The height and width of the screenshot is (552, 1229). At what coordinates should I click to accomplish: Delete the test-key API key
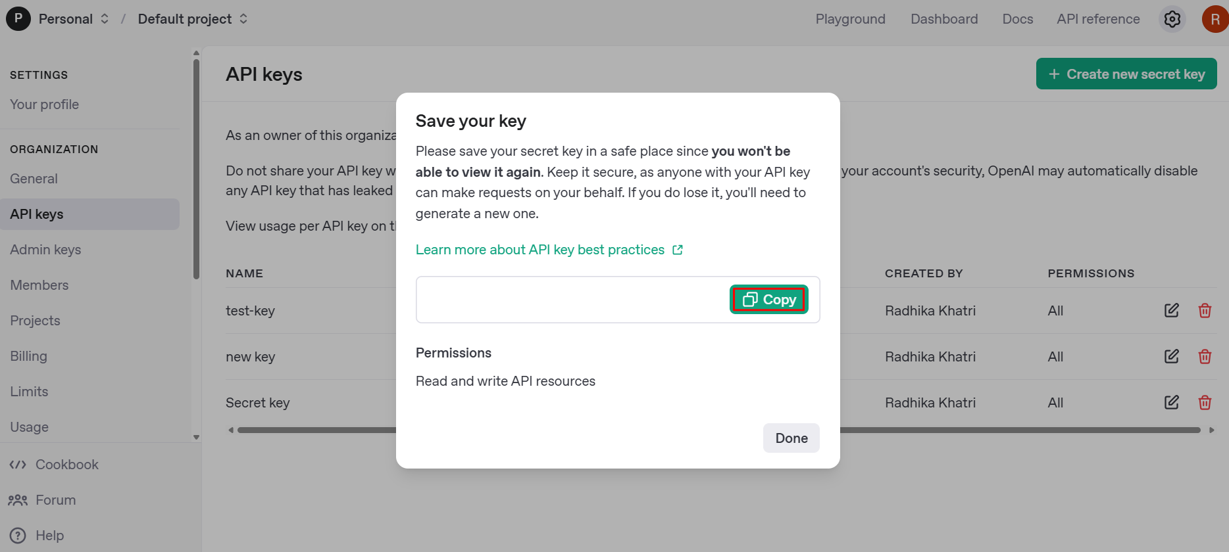(x=1205, y=310)
